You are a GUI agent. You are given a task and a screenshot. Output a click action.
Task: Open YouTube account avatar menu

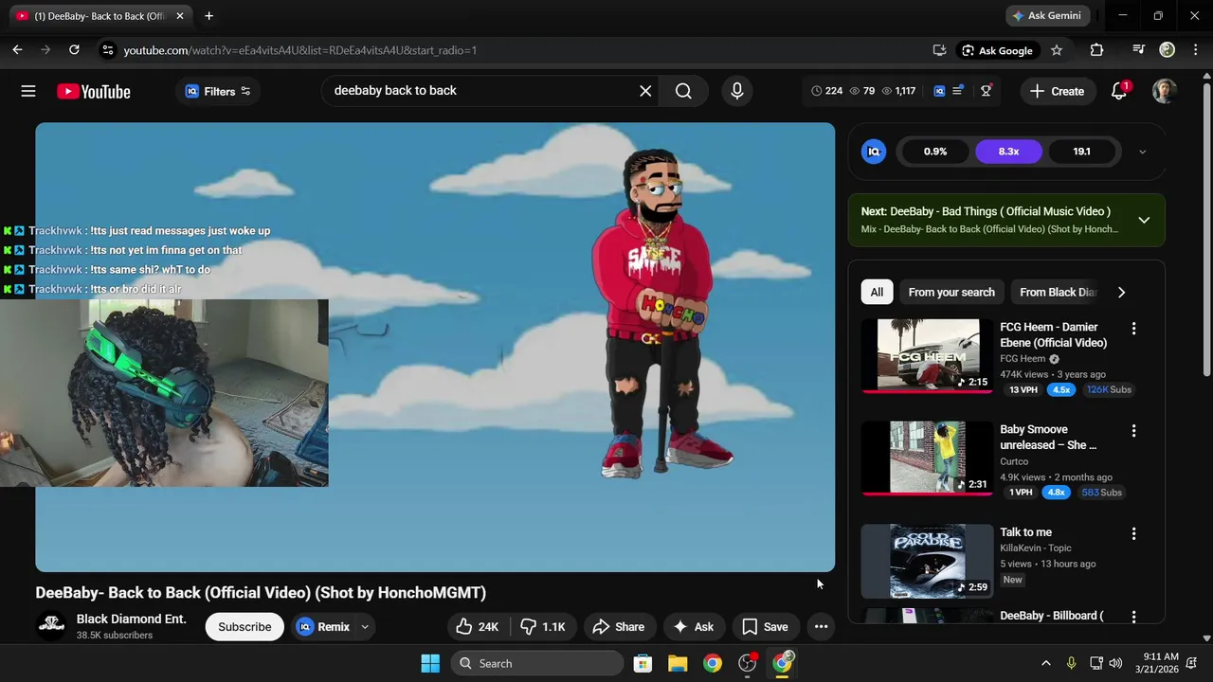[1165, 91]
